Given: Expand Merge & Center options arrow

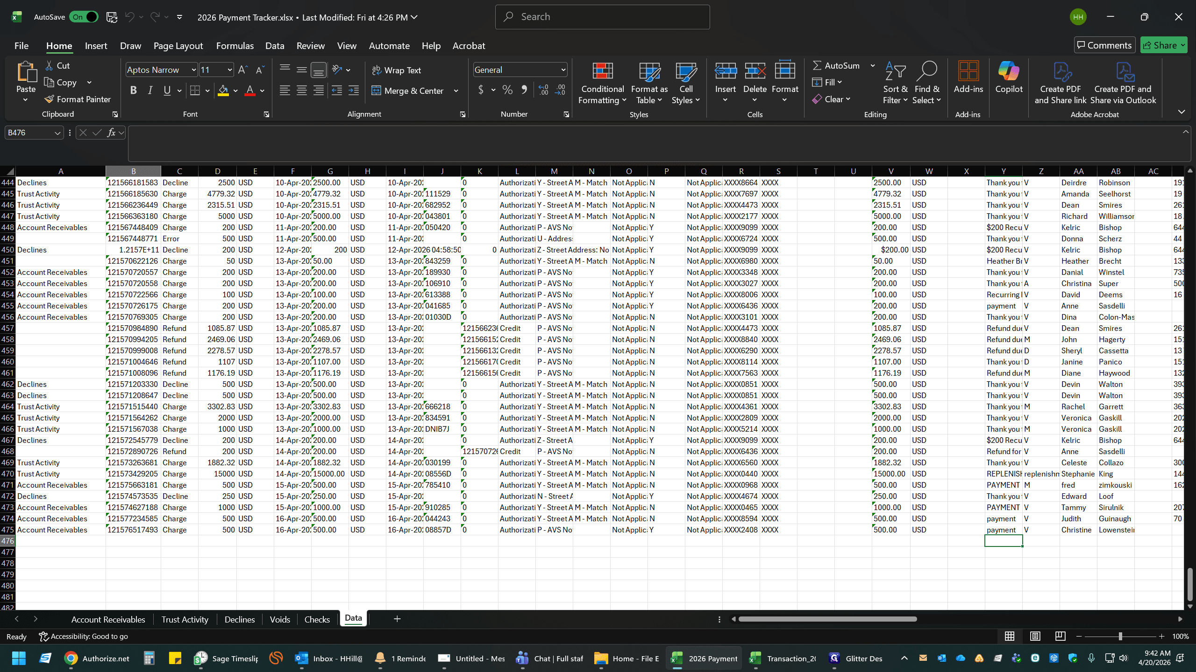Looking at the screenshot, I should [456, 91].
